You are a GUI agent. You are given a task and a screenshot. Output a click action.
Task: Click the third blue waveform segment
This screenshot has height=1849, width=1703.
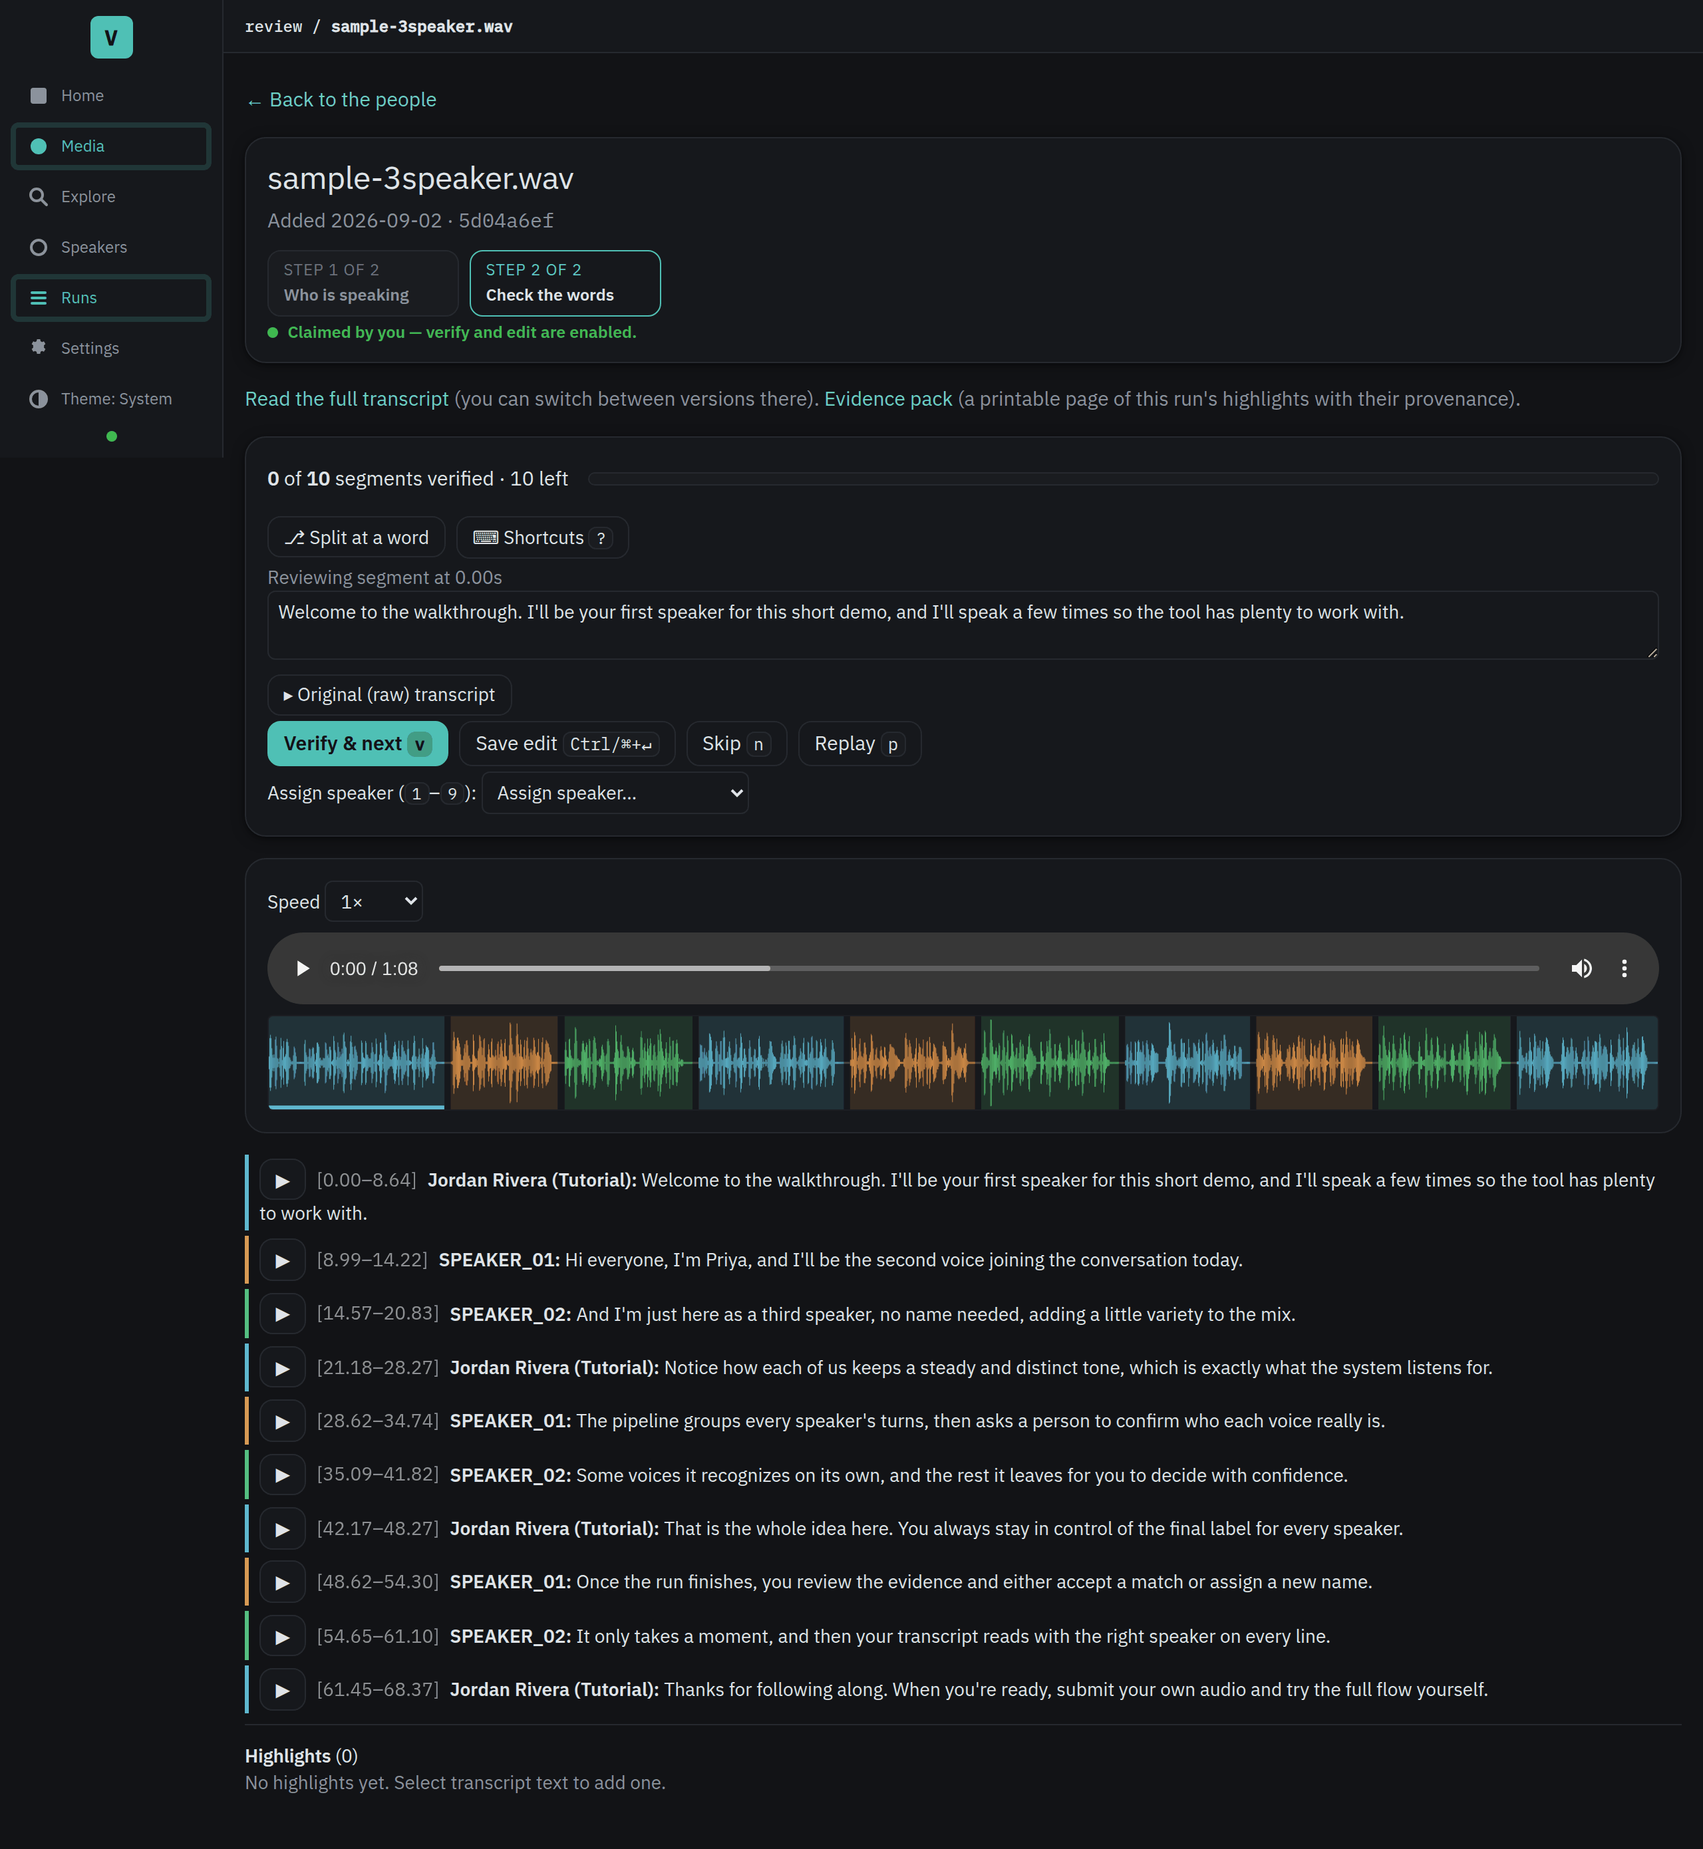tap(1187, 1063)
